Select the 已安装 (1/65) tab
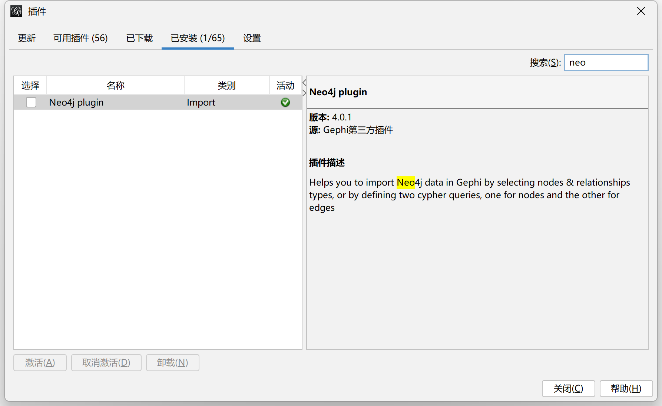This screenshot has width=662, height=406. [x=198, y=38]
